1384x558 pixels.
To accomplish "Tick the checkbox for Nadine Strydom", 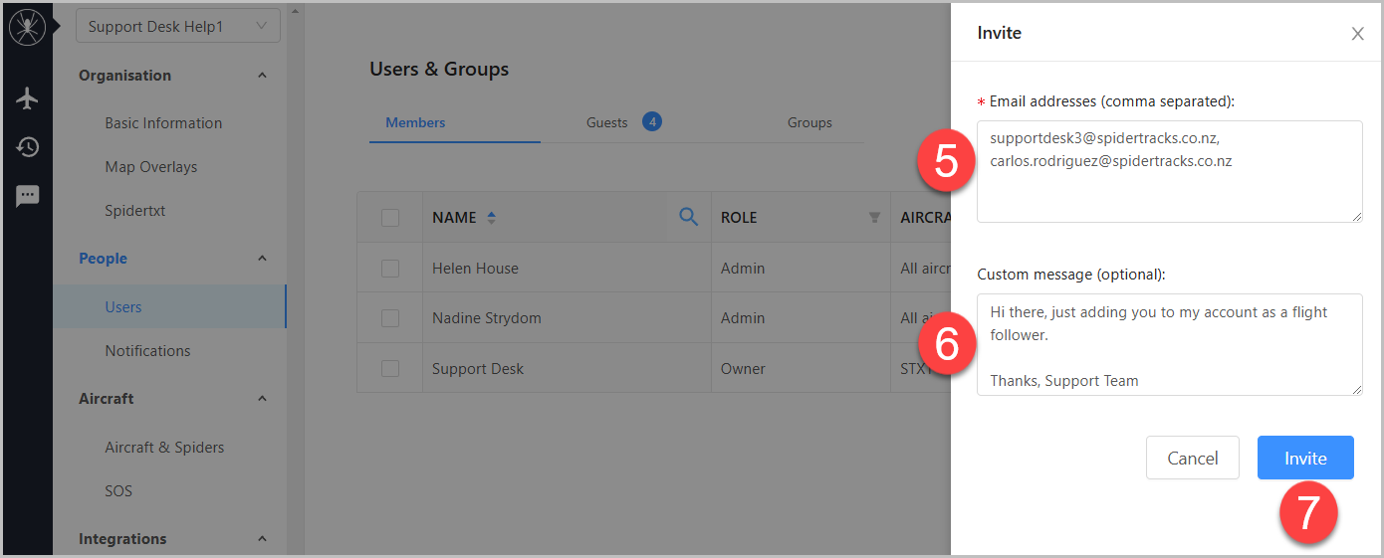I will (x=390, y=318).
